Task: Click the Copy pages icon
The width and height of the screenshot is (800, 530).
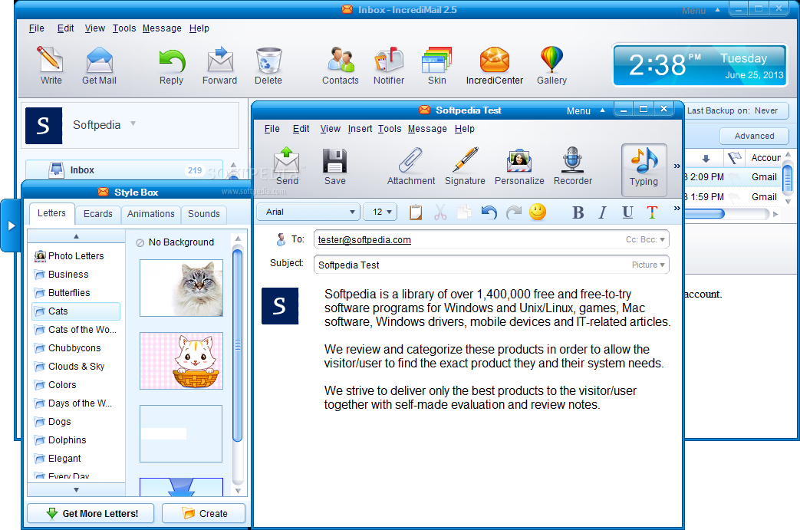Action: 464,212
